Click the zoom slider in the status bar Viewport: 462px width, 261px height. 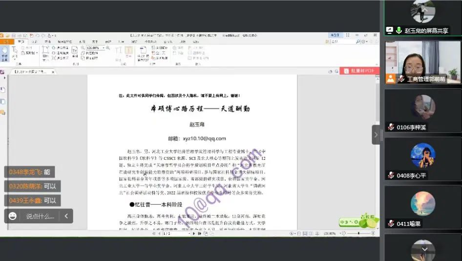359,234
